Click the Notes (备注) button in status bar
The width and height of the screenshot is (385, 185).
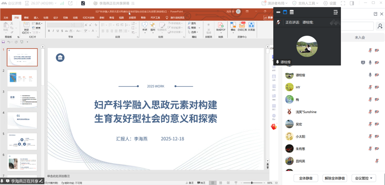click(190, 183)
